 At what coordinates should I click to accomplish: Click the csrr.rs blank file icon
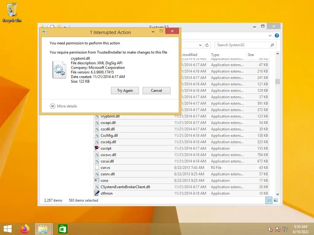(97, 167)
